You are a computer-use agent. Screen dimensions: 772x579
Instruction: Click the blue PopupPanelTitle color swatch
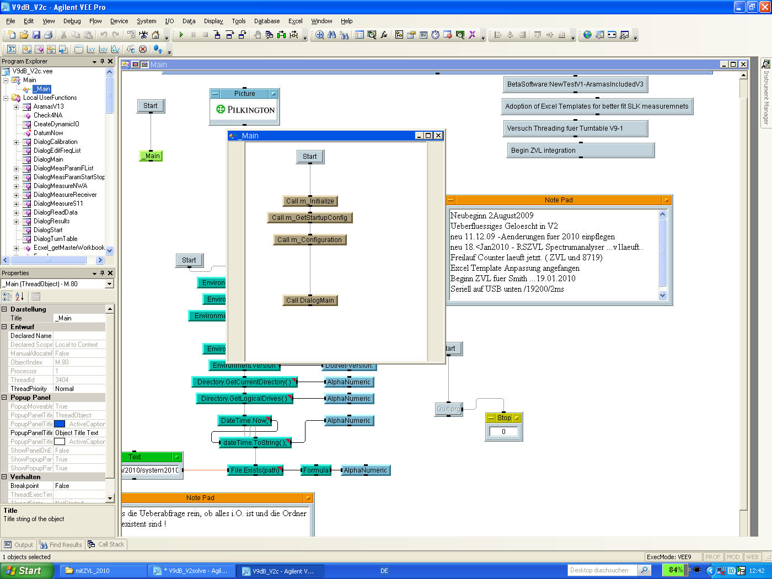[x=60, y=424]
